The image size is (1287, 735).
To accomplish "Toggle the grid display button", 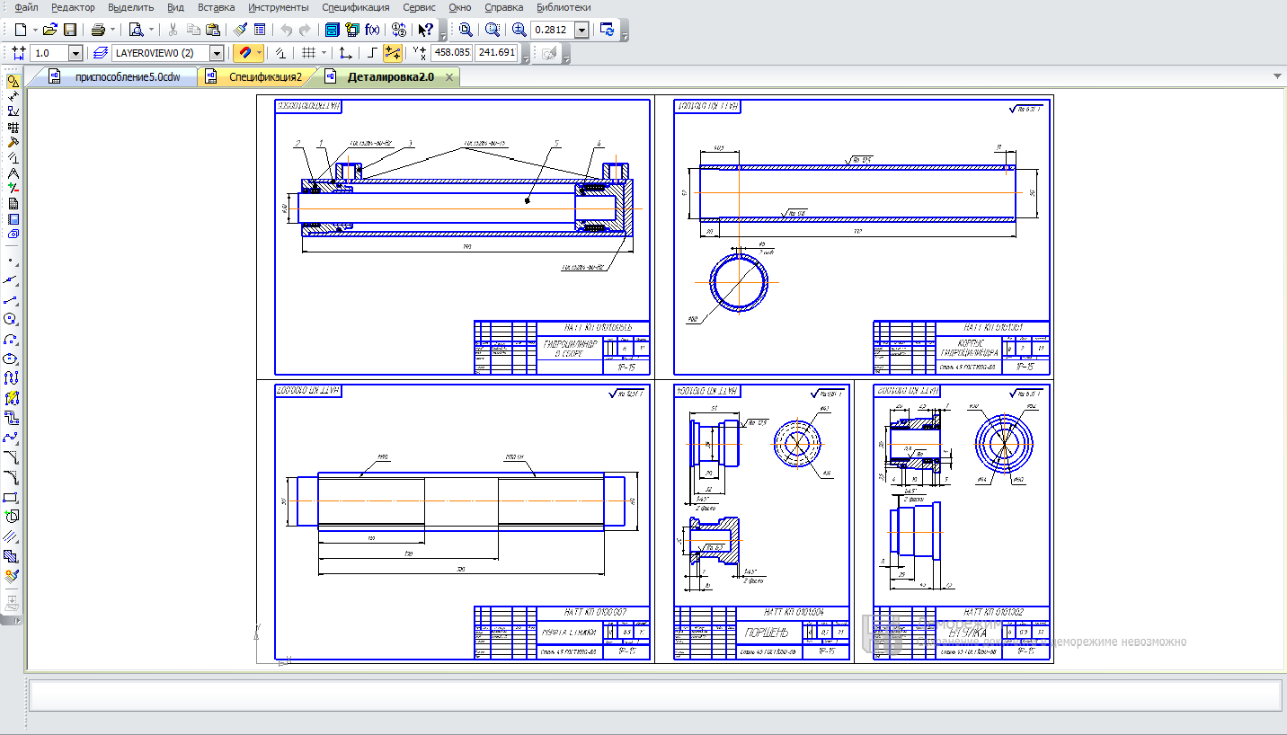I will coord(308,53).
